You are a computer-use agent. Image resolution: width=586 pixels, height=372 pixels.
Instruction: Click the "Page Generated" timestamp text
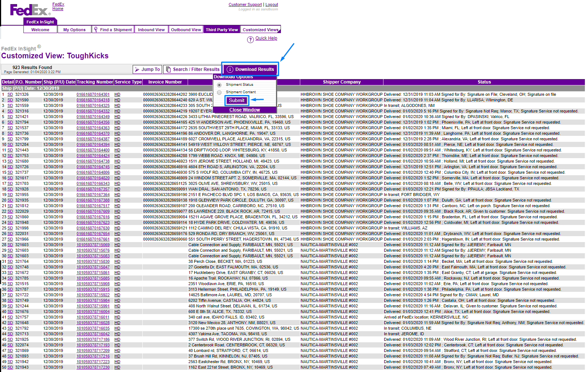tap(32, 72)
